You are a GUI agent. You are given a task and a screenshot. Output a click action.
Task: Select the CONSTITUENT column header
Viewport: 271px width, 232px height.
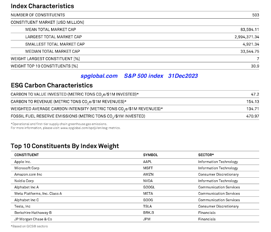pos(27,155)
